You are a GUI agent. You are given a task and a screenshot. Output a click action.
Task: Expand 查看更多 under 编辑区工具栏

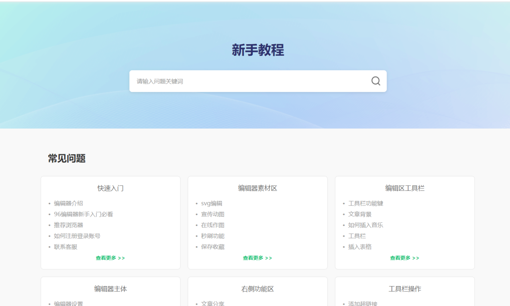click(x=404, y=258)
